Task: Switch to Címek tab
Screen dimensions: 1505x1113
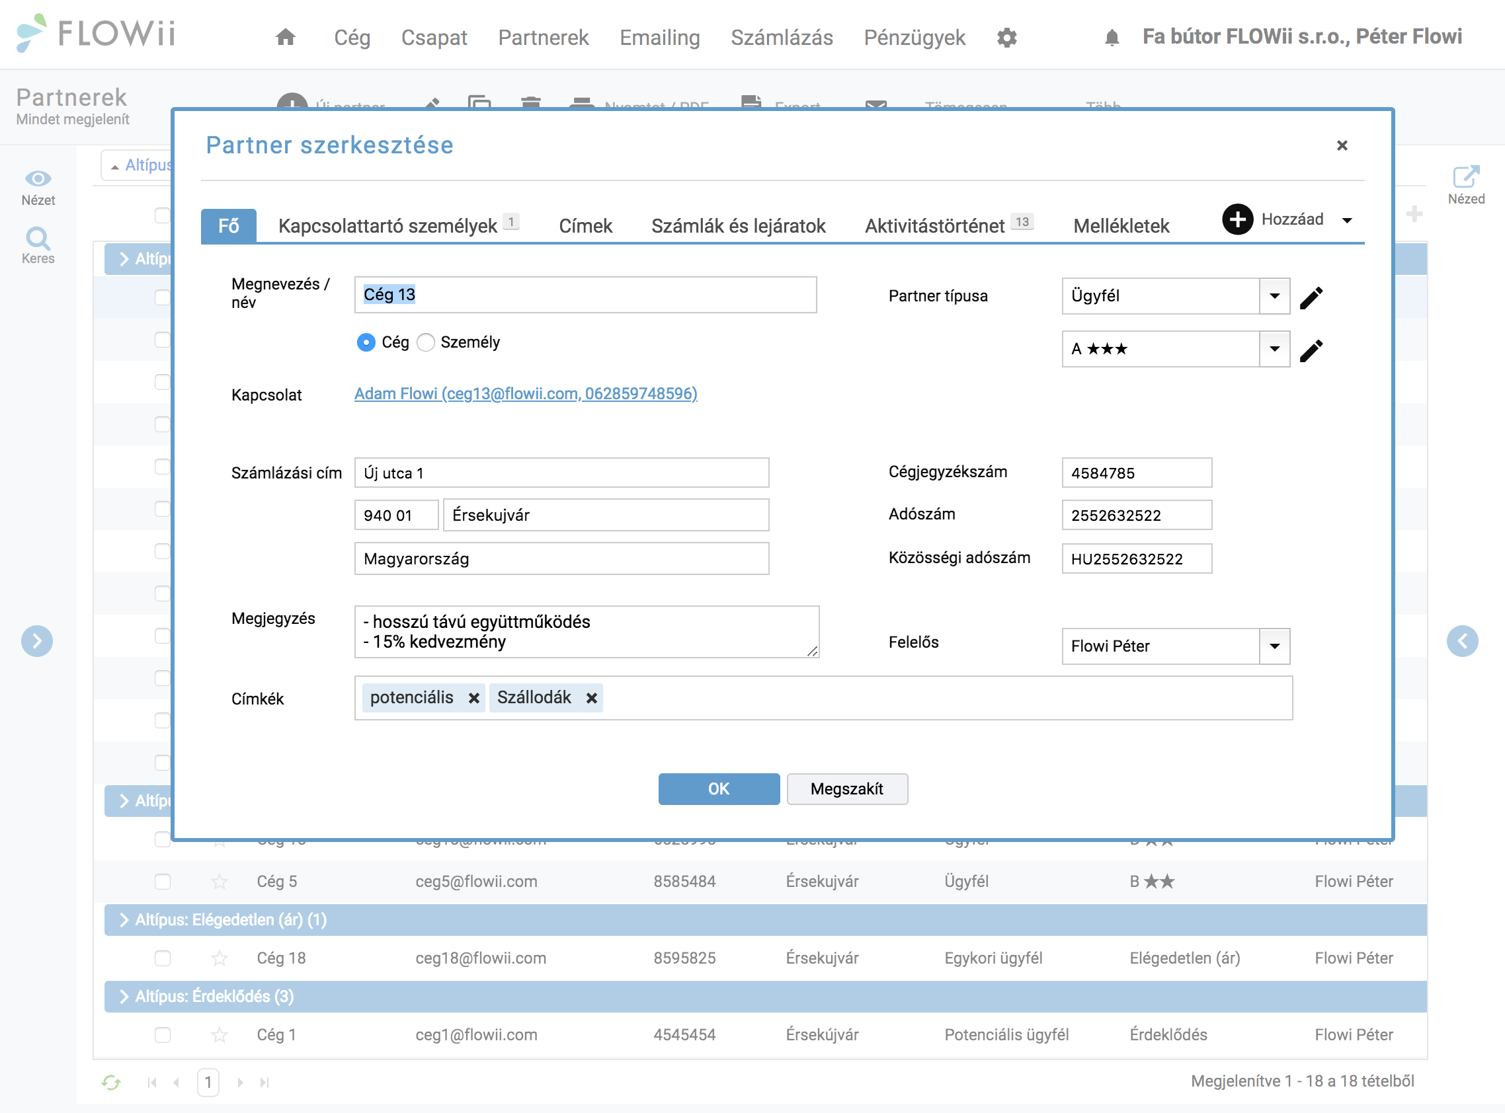Action: tap(585, 225)
